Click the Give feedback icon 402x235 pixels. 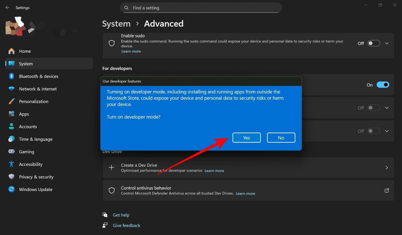pos(105,225)
